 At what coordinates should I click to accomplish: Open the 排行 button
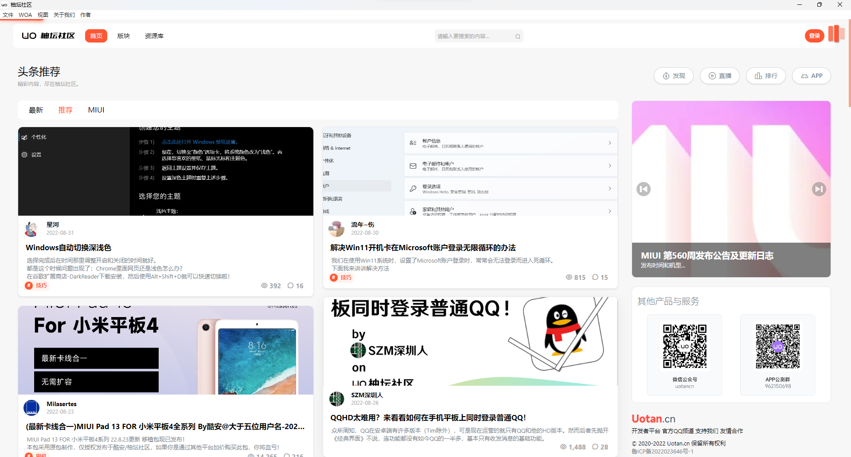(x=766, y=76)
